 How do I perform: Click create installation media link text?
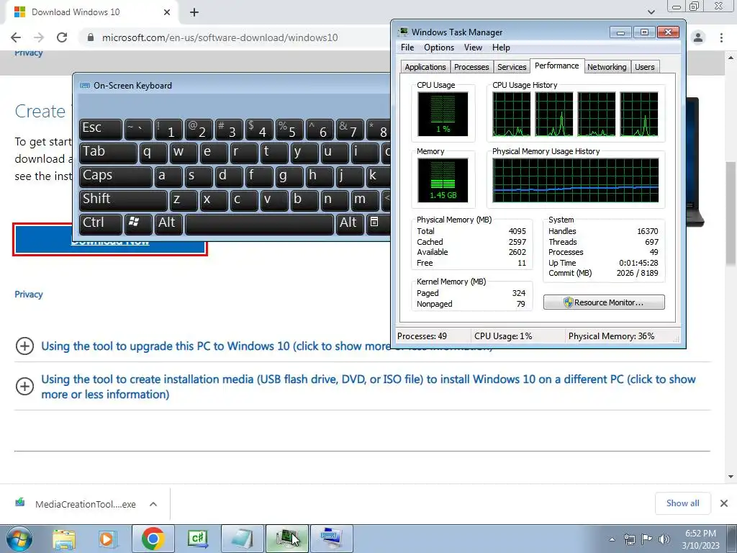point(368,387)
